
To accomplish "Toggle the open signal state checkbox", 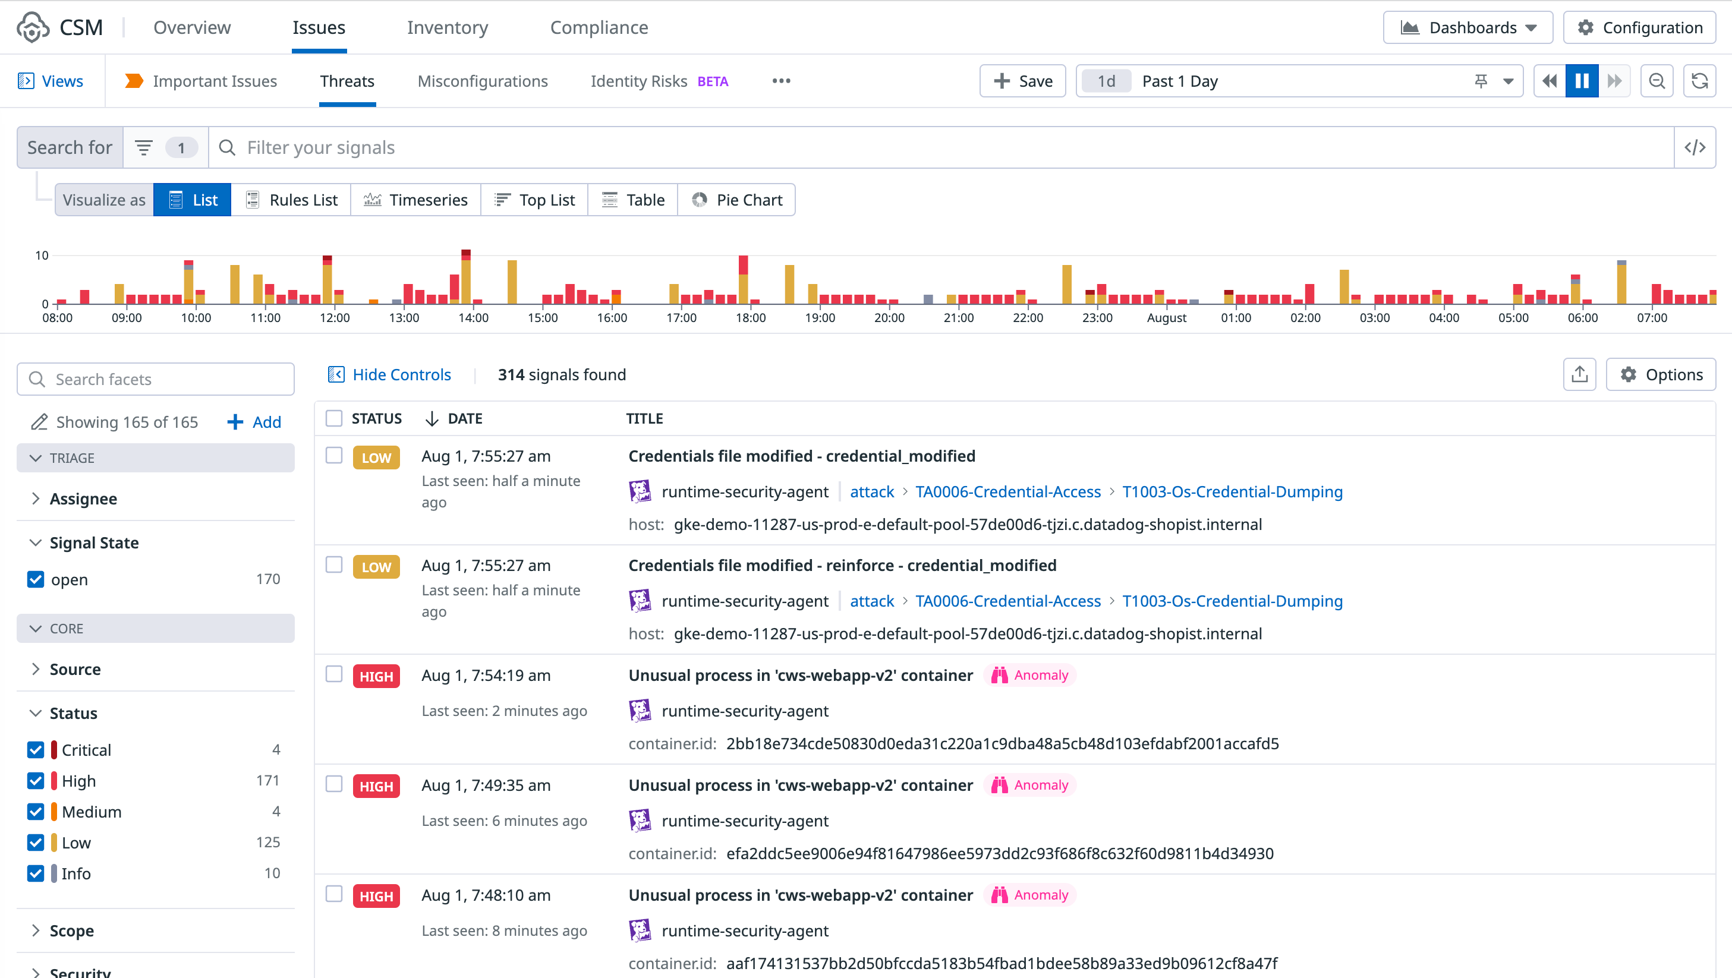I will click(36, 579).
